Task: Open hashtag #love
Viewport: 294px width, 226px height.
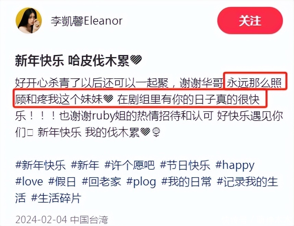Action: click(29, 182)
